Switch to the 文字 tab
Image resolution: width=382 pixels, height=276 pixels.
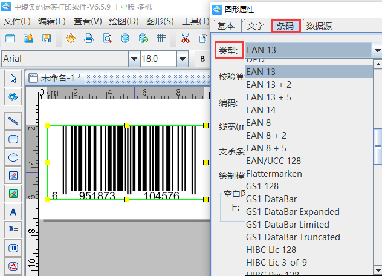256,26
